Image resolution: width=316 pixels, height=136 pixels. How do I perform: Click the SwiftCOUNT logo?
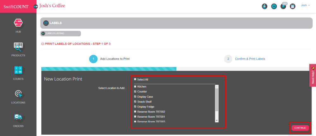coord(16,6)
